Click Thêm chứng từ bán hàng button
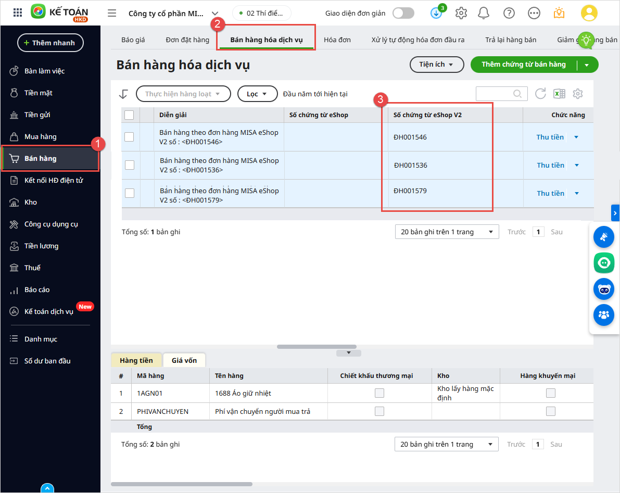The image size is (620, 493). pyautogui.click(x=523, y=65)
